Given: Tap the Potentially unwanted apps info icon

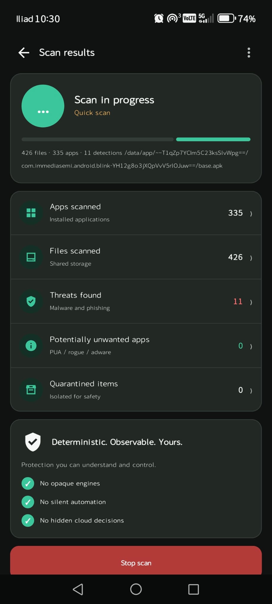Looking at the screenshot, I should 31,345.
